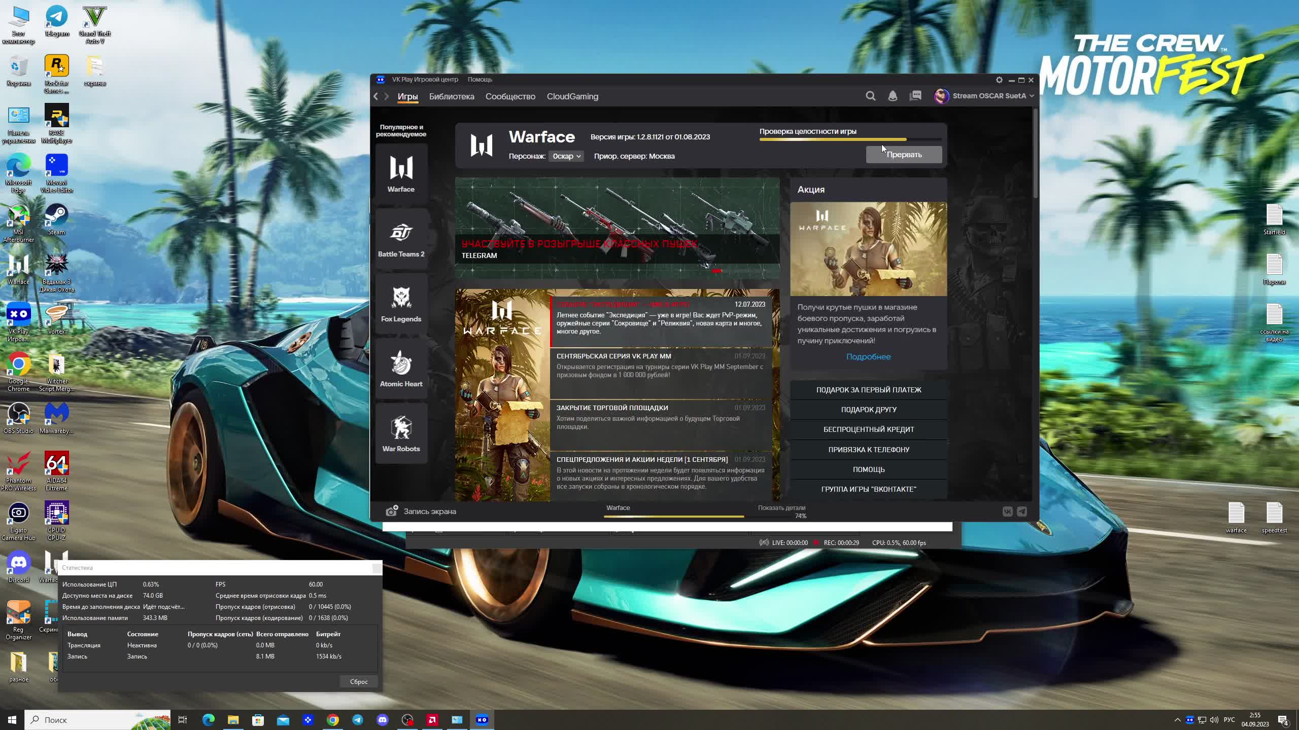This screenshot has height=730, width=1299.
Task: Go back with the left arrow
Action: tap(375, 96)
